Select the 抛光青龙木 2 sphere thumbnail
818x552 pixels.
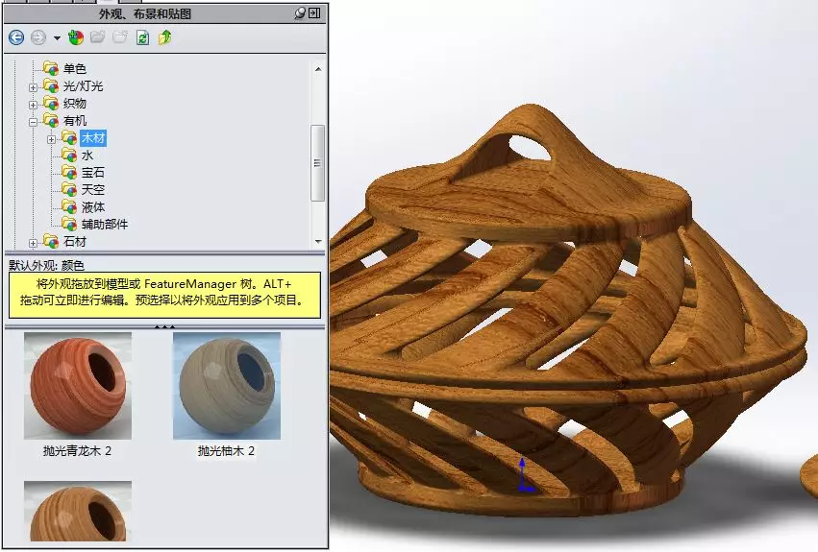78,386
